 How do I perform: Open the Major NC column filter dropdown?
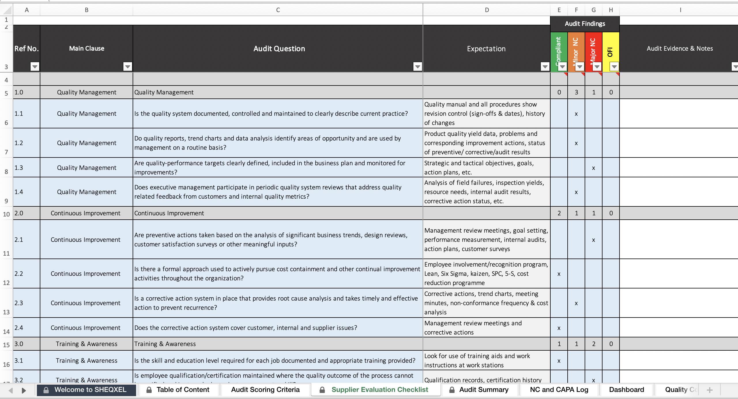(x=597, y=67)
